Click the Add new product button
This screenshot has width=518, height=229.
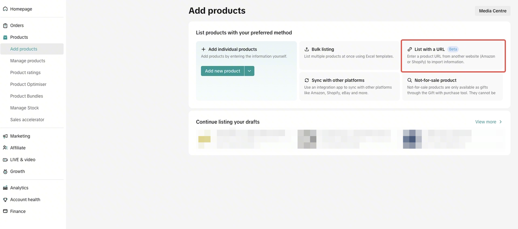click(223, 71)
